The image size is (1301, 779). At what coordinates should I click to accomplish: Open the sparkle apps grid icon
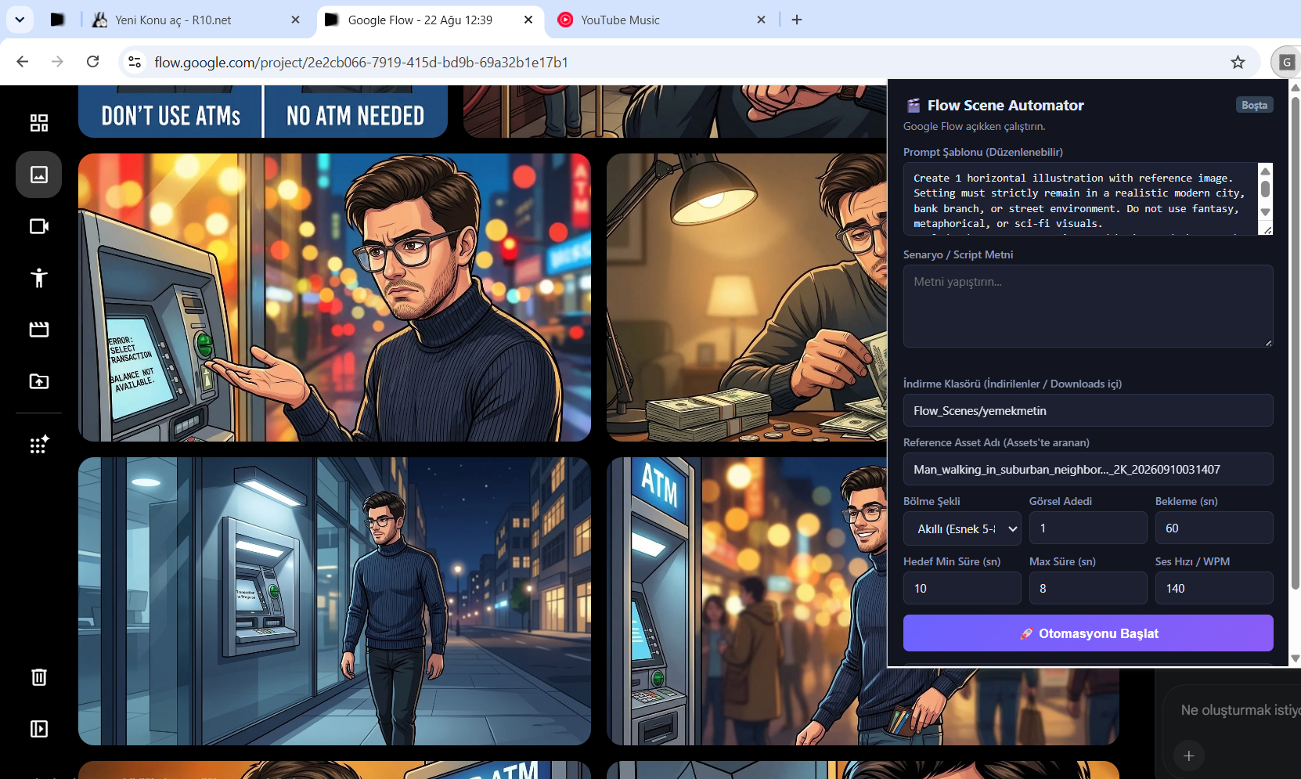point(38,444)
